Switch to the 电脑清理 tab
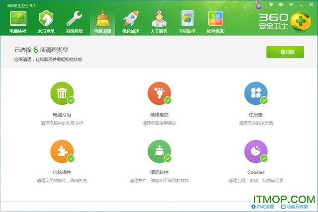The height and width of the screenshot is (212, 318). click(103, 22)
